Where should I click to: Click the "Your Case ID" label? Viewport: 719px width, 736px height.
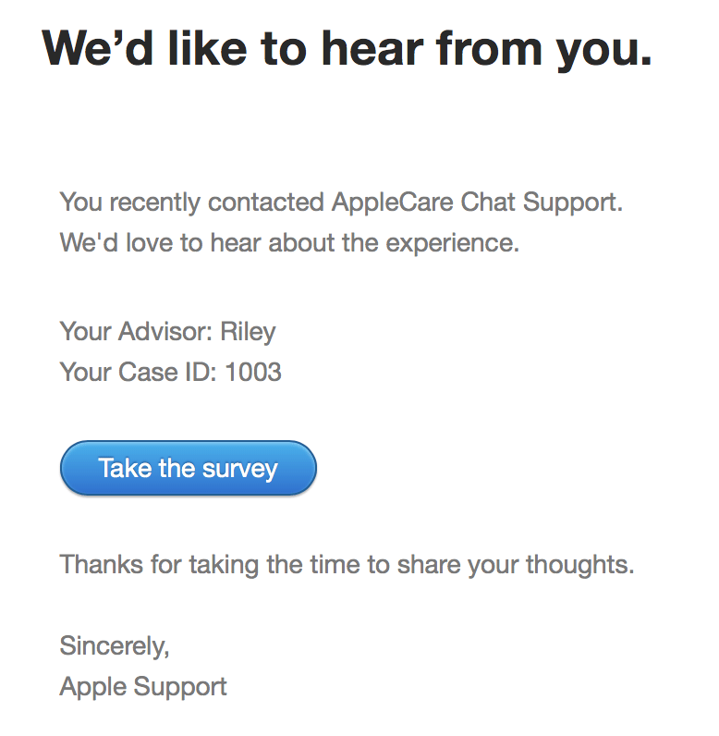tap(139, 373)
